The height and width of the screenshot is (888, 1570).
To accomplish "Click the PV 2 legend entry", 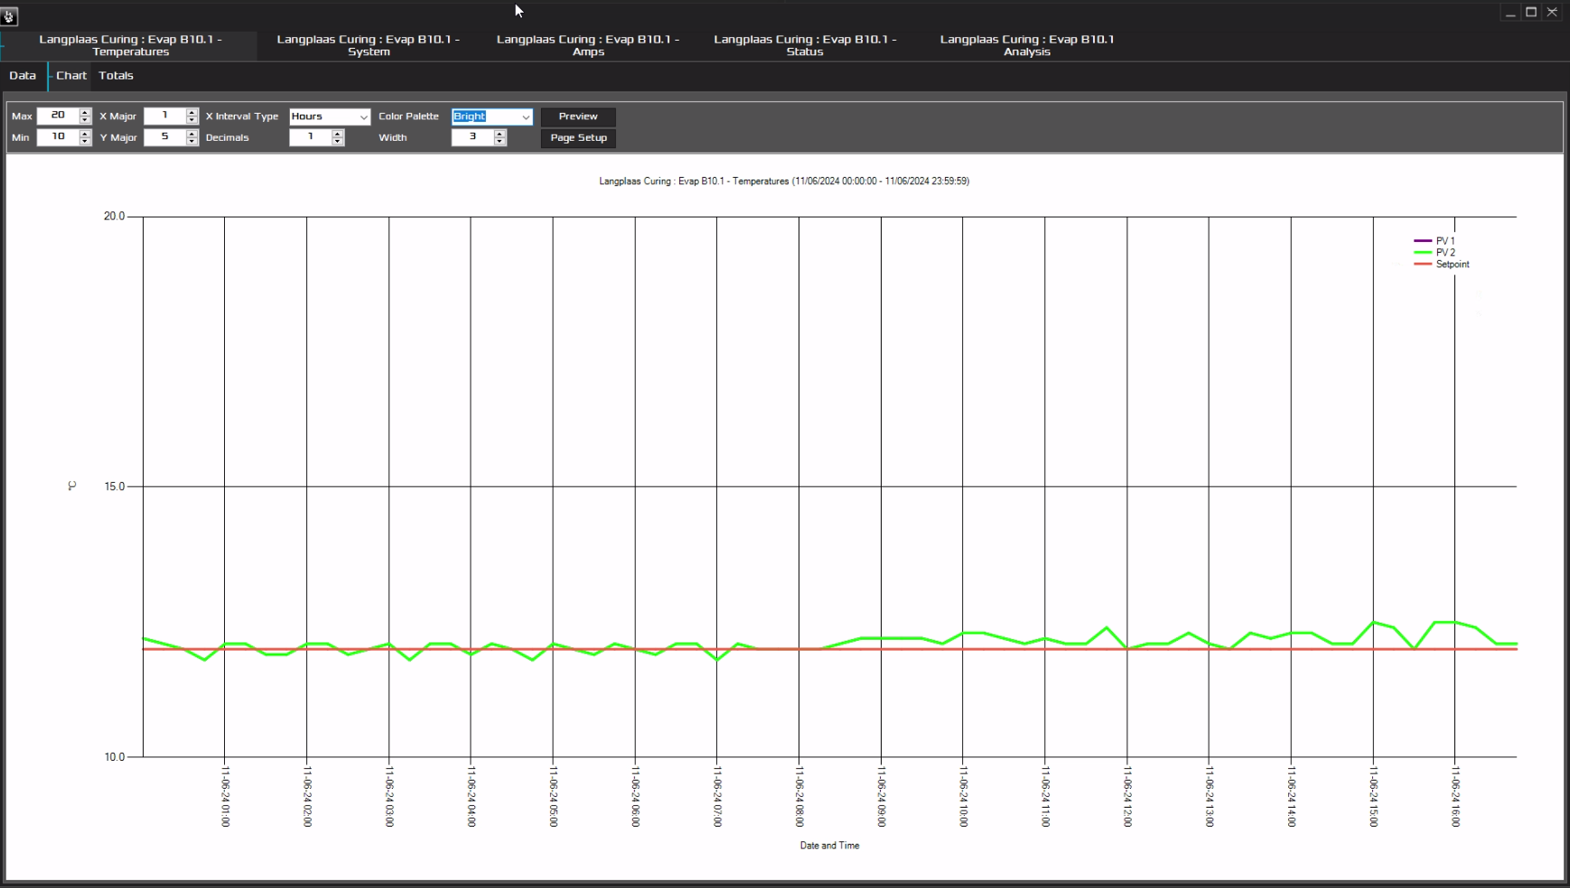I will pyautogui.click(x=1434, y=253).
